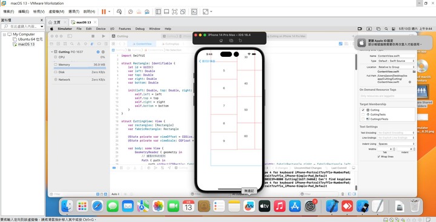Collapse My Computer tree node

[x=4, y=34]
